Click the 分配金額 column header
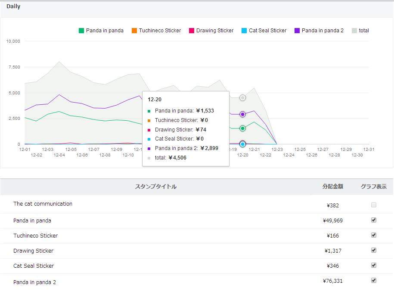Screen dimensions: 394x291 pos(333,187)
